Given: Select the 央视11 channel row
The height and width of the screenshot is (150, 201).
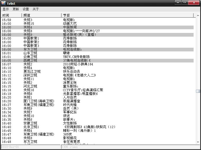Looking at the screenshot, I should click(x=97, y=79).
